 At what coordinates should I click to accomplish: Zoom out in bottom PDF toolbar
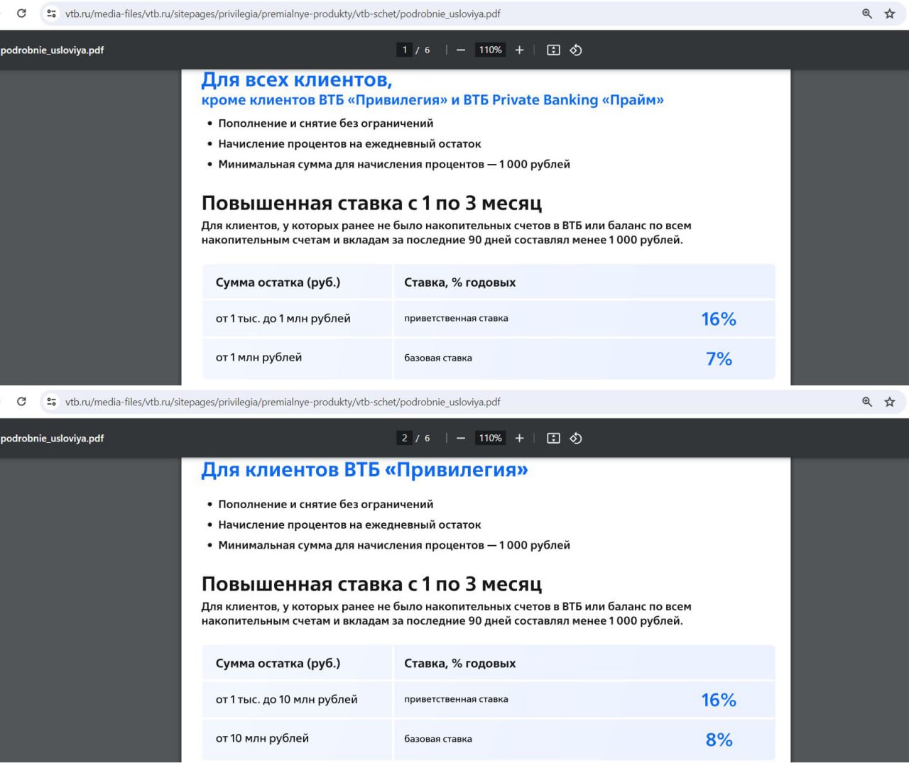click(x=461, y=438)
